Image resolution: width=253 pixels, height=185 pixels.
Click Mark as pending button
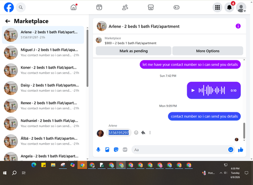(x=134, y=51)
